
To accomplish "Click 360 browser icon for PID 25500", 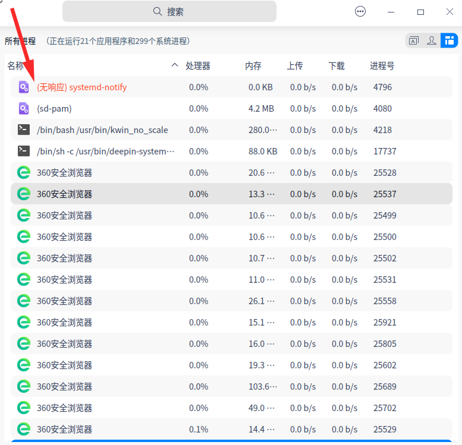I will (x=24, y=236).
